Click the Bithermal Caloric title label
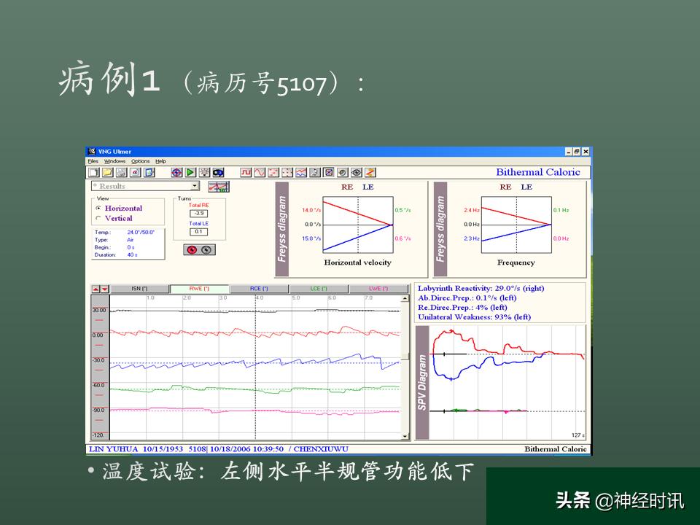 (538, 172)
